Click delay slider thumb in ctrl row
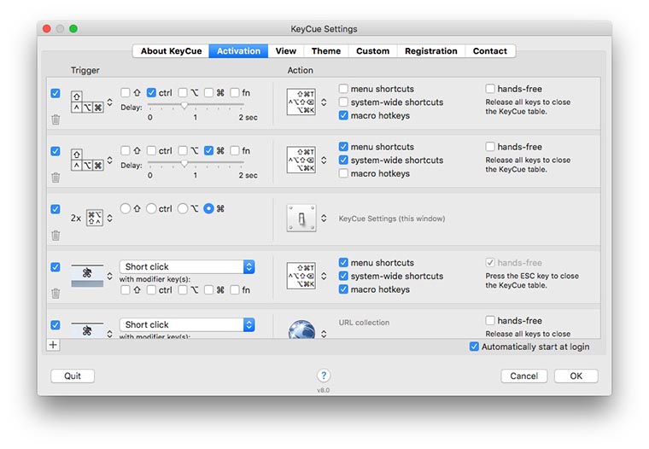 pyautogui.click(x=184, y=105)
